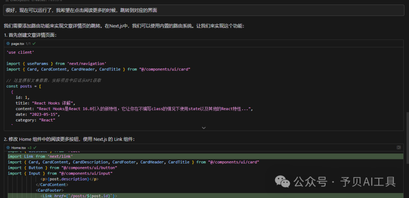The image size is (409, 198).
Task: Click the user message box about 阅读更多
Action: 204,11
